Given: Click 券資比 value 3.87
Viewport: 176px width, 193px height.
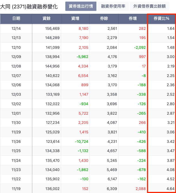Looking at the screenshot, I should click(171, 160).
